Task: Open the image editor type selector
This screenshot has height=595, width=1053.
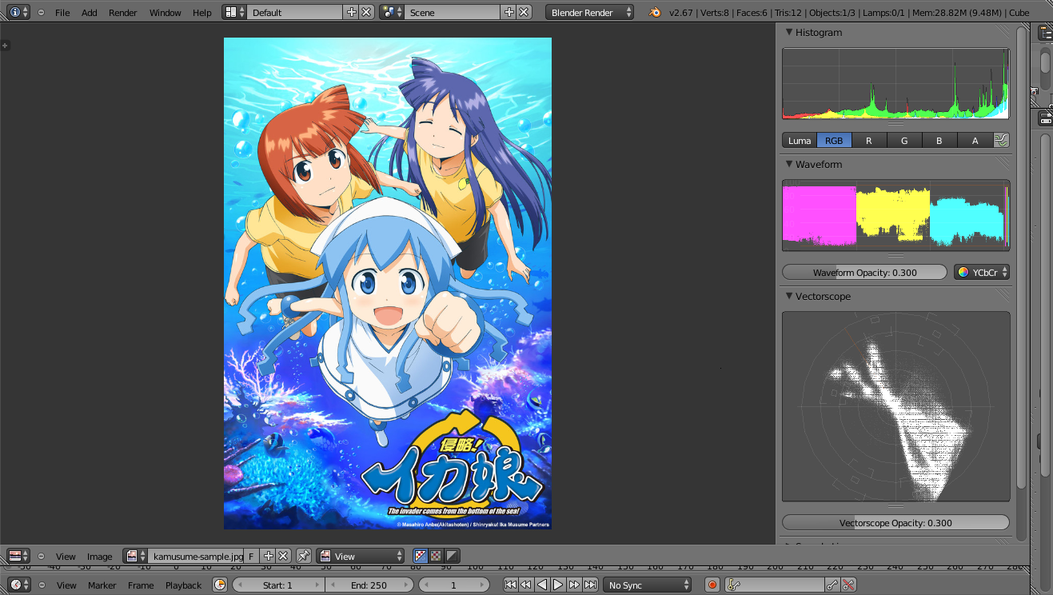Action: click(18, 556)
